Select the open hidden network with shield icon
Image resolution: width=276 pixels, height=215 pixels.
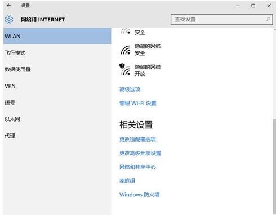point(125,69)
